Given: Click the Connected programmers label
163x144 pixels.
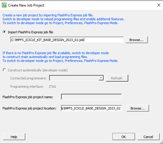Looking at the screenshot, I should pyautogui.click(x=28, y=78).
